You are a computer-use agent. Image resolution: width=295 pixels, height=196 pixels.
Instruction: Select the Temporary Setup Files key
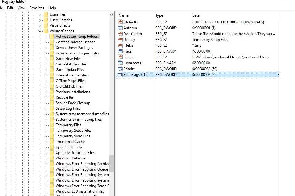(x=73, y=131)
